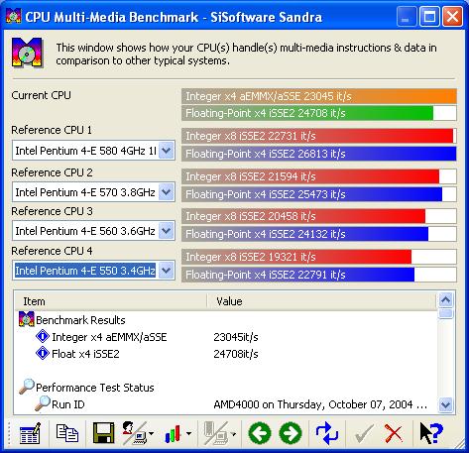Refresh benchmark with blue arrows icon
469x453 pixels.
pos(327,433)
